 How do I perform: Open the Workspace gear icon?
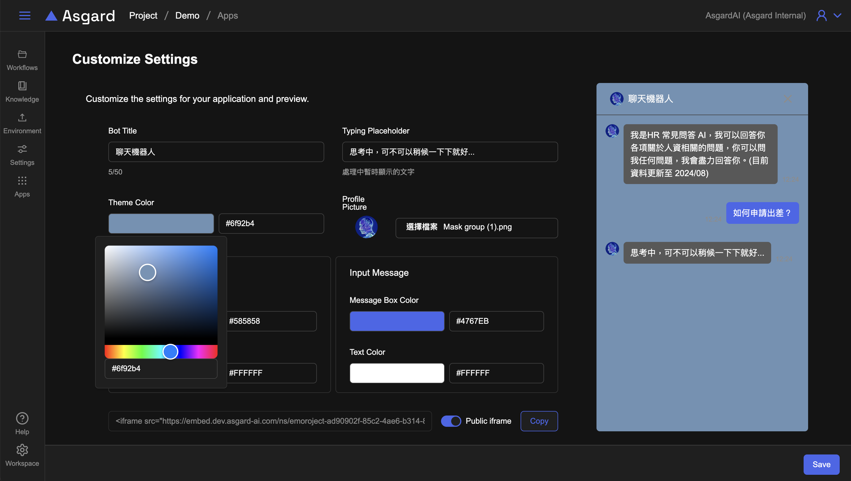click(22, 450)
